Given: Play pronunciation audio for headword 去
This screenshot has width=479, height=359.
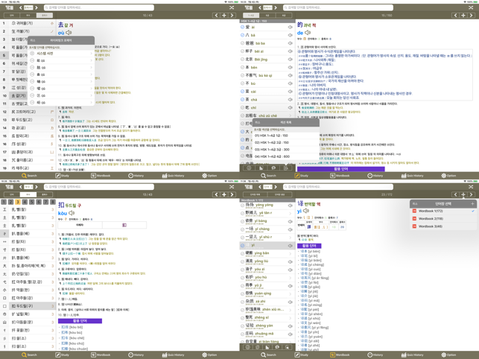Looking at the screenshot, I should point(69,33).
